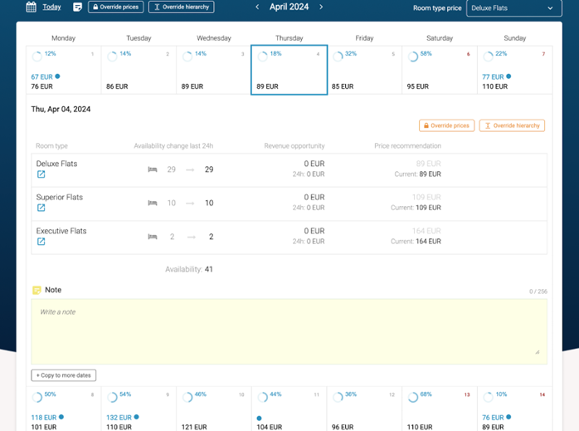Click the Executive Flats room type name
The width and height of the screenshot is (579, 431).
tap(61, 231)
